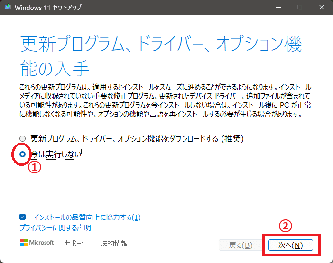333x263 pixels.
Task: Open the サポート link
Action: (74, 244)
